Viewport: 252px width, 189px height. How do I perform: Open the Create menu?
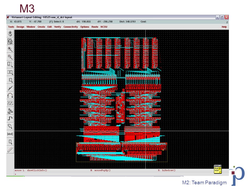coord(41,27)
